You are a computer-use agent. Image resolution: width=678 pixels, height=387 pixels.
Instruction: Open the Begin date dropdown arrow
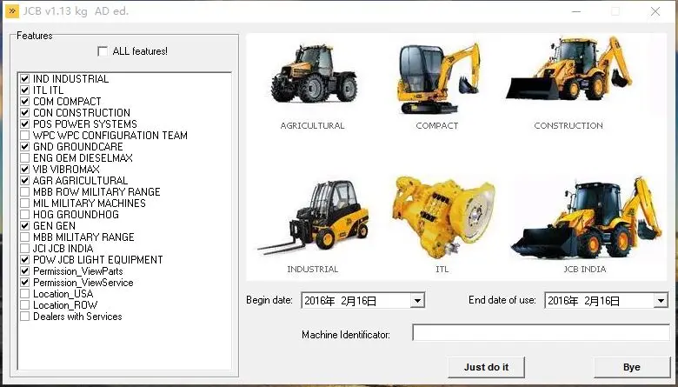pos(417,301)
